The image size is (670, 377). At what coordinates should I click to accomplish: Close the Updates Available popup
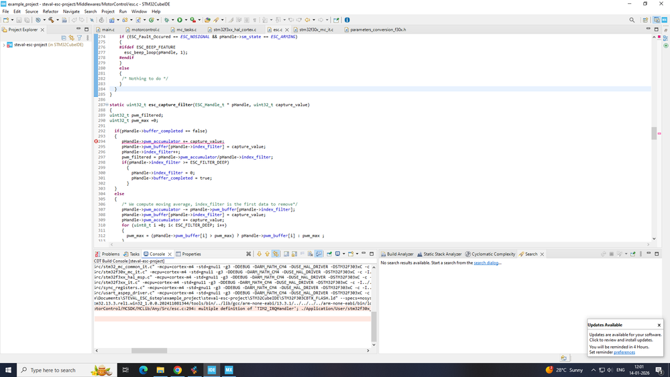659,325
